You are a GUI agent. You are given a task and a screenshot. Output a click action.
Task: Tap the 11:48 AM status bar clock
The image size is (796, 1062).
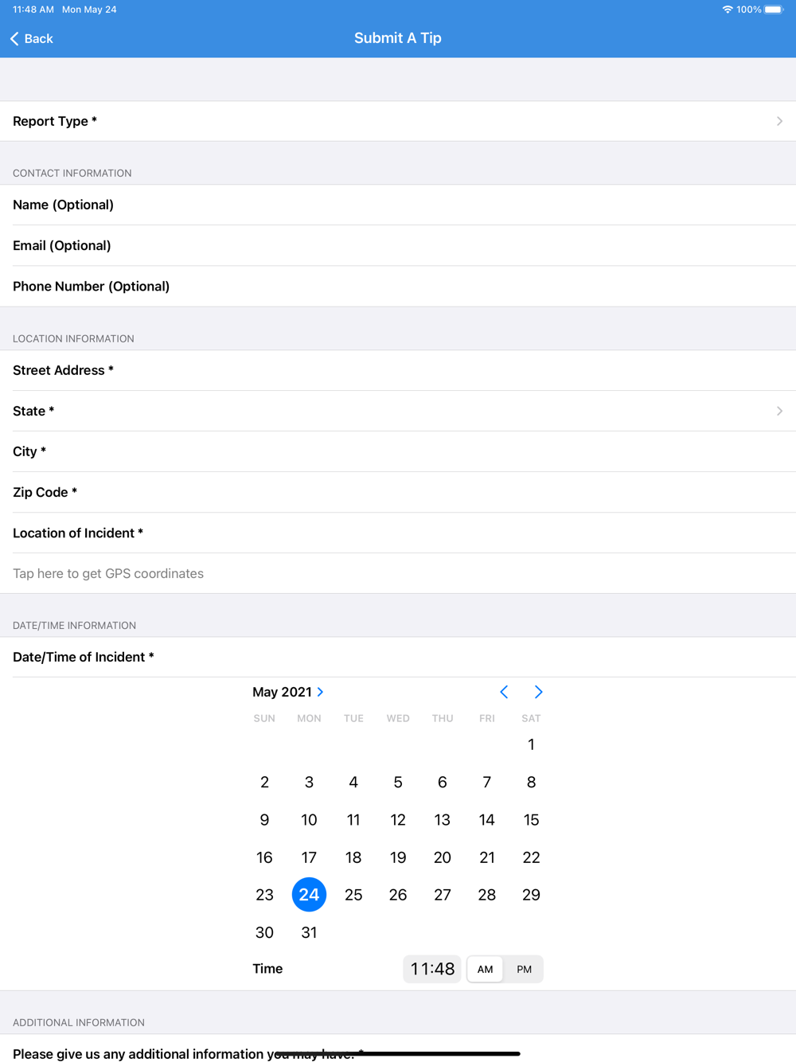[x=33, y=10]
